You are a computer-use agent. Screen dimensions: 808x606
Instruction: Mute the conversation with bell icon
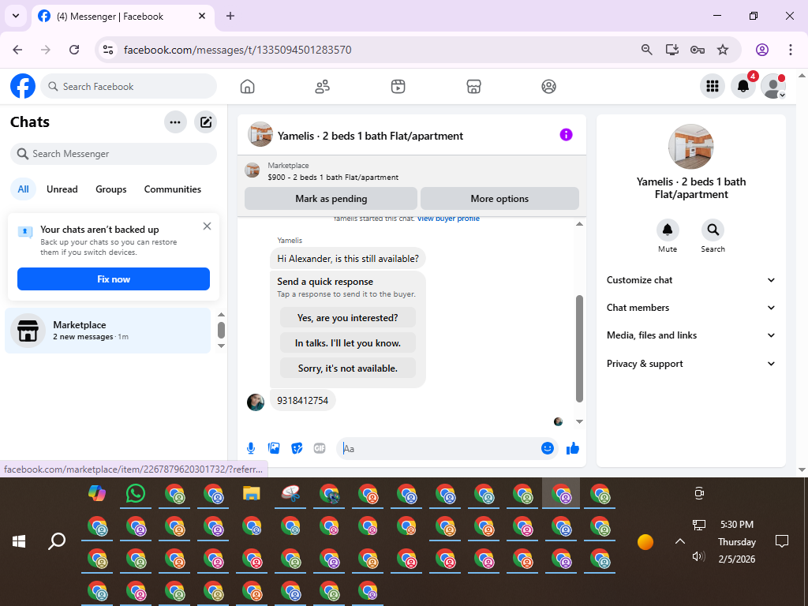[x=668, y=230]
